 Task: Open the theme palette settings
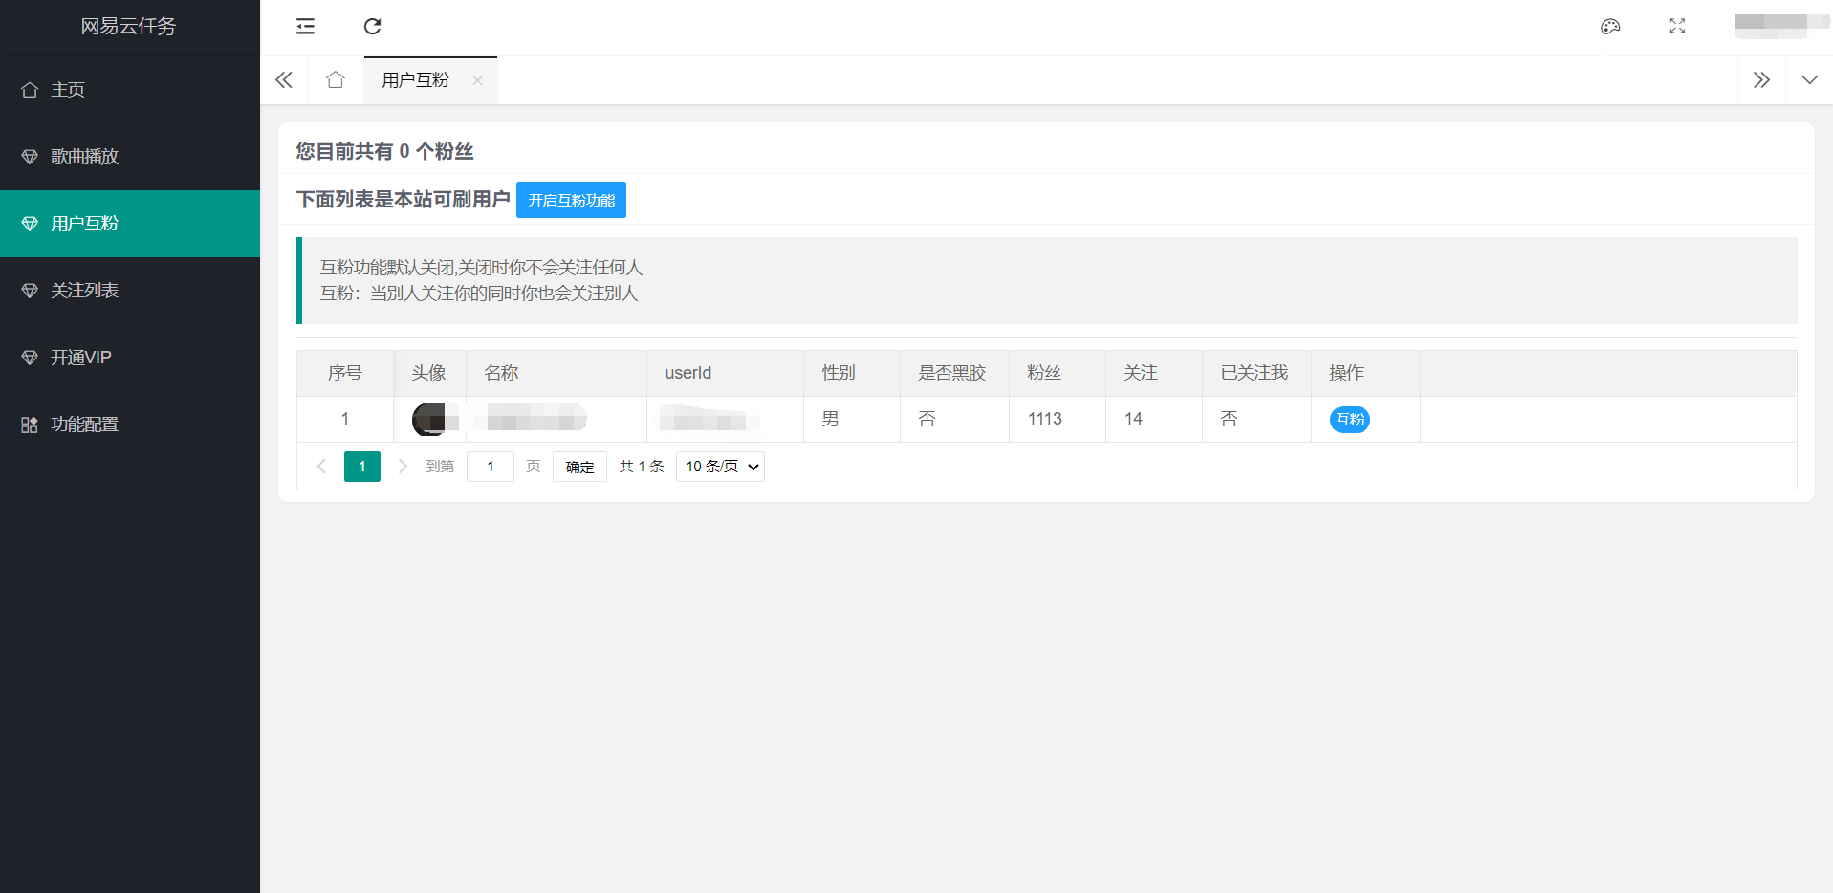[1611, 27]
